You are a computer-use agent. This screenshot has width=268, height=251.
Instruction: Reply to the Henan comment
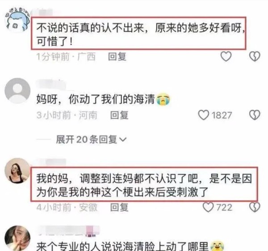tap(119, 115)
